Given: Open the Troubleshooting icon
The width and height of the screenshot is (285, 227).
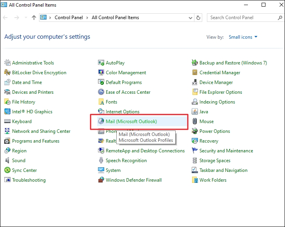Looking at the screenshot, I should click(x=7, y=180).
